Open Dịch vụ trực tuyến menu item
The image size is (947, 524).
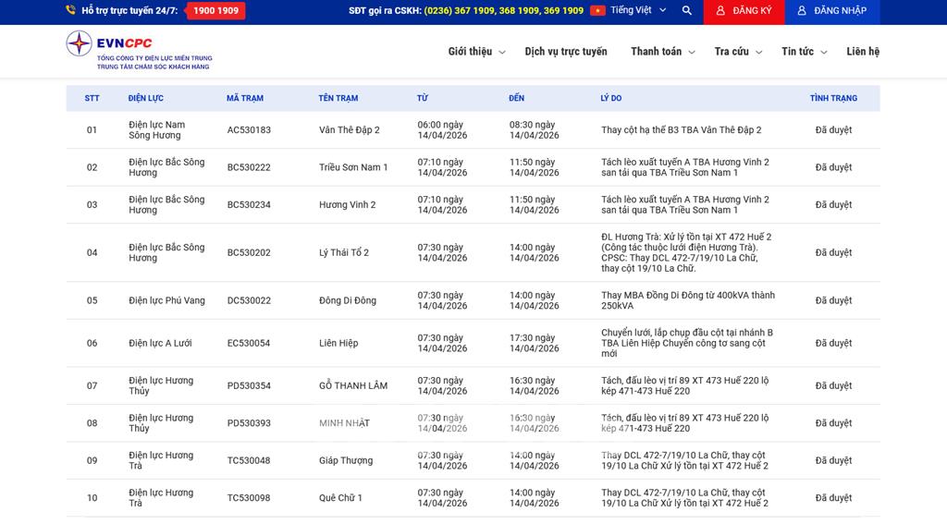pos(566,52)
